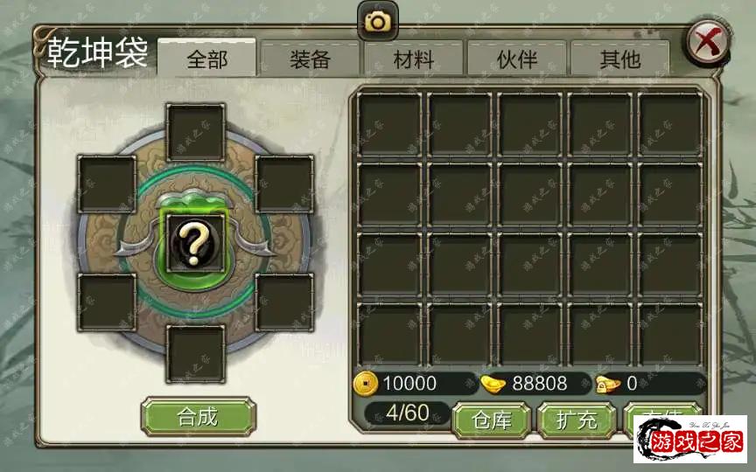This screenshot has height=472, width=756.
Task: Tap the gold ingot currency icon
Action: click(493, 385)
